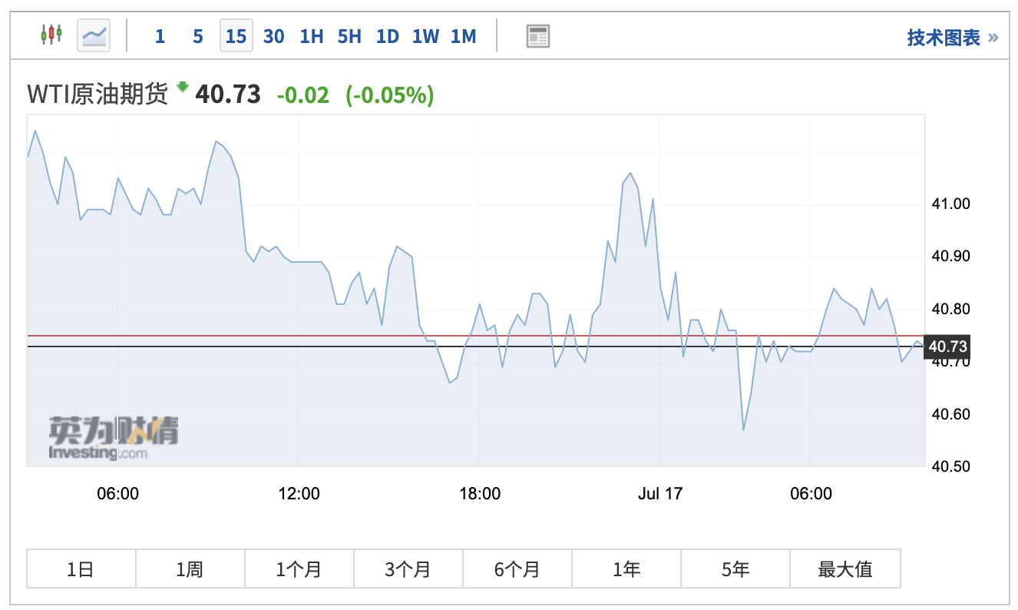Click the green down arrow indicator
Image resolution: width=1018 pixels, height=610 pixels.
pos(182,88)
